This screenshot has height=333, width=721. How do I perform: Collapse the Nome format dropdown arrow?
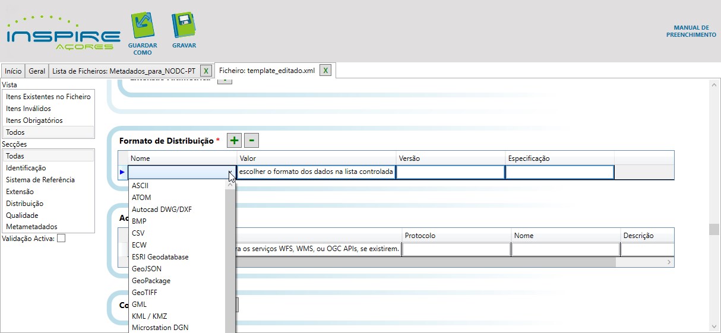pyautogui.click(x=230, y=173)
